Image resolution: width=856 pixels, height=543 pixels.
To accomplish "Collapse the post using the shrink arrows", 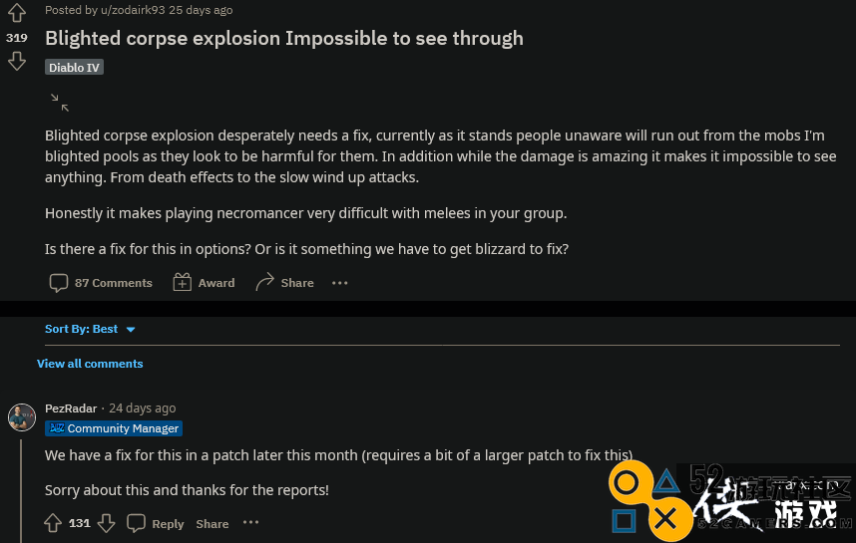I will [x=60, y=103].
